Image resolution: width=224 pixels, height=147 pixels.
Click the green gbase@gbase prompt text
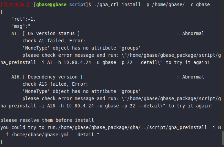point(51,5)
